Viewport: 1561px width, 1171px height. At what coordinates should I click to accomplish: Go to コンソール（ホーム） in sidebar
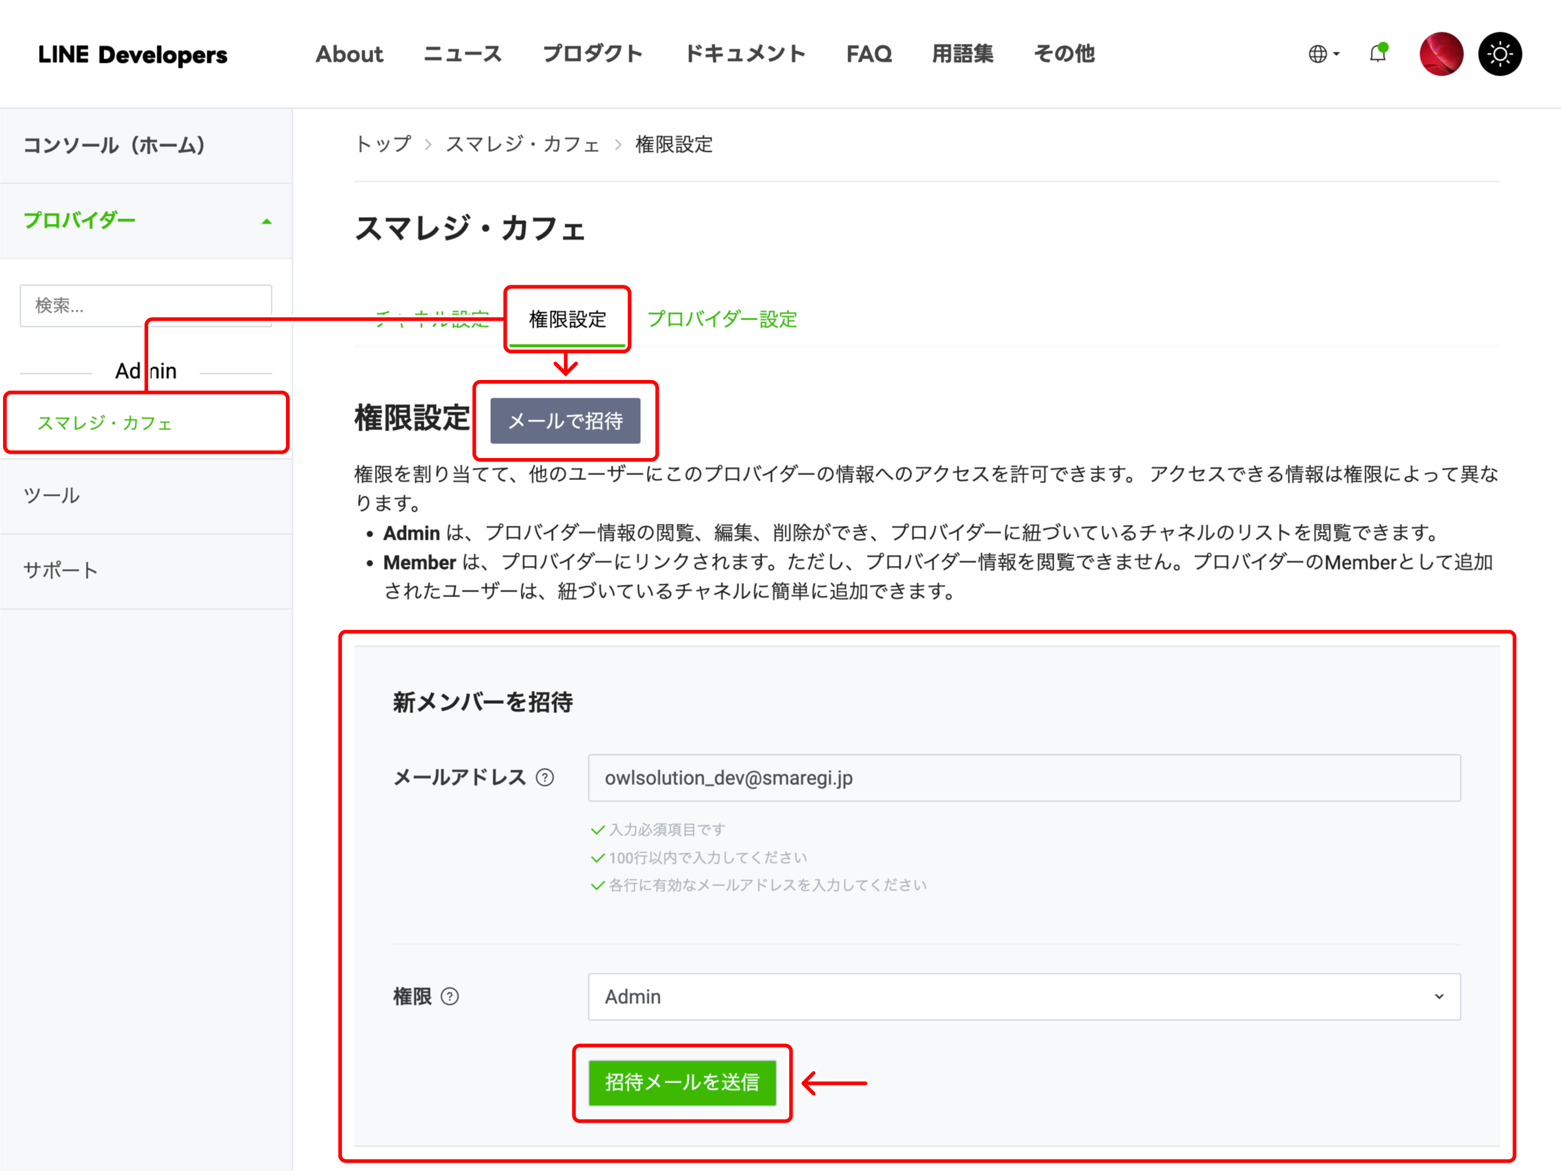pyautogui.click(x=146, y=145)
